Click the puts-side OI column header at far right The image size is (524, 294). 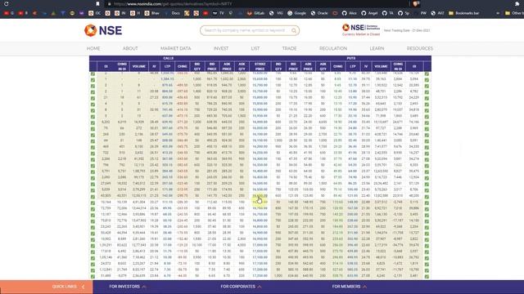pos(414,66)
